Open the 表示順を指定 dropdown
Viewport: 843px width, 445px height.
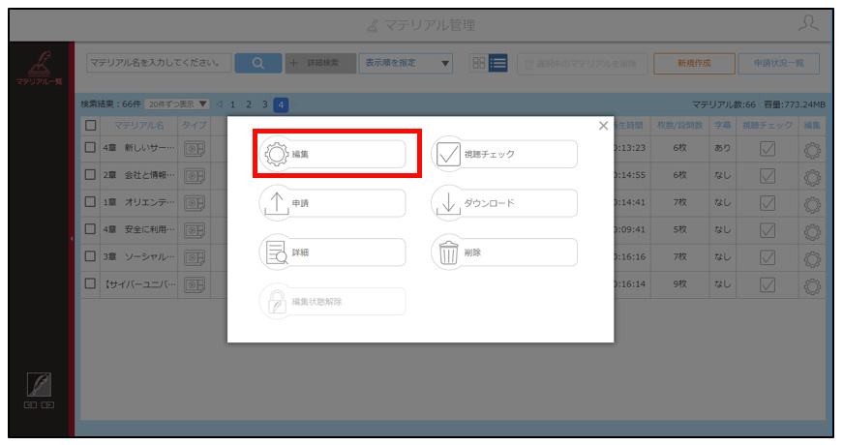(x=406, y=63)
